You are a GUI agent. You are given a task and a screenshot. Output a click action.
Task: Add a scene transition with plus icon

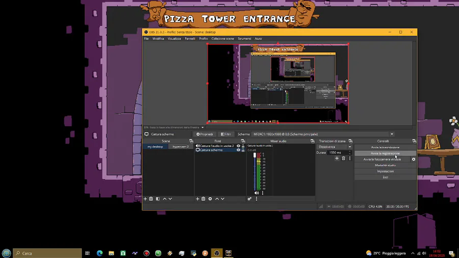pyautogui.click(x=337, y=158)
